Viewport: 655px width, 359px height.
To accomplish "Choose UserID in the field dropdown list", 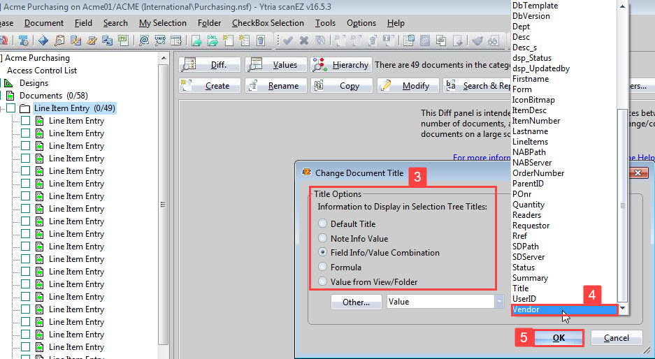I will tap(564, 299).
